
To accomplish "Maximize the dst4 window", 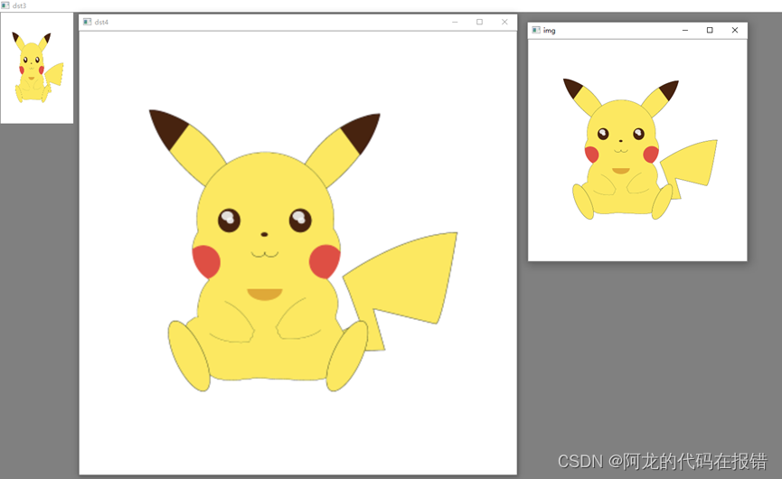I will [479, 22].
